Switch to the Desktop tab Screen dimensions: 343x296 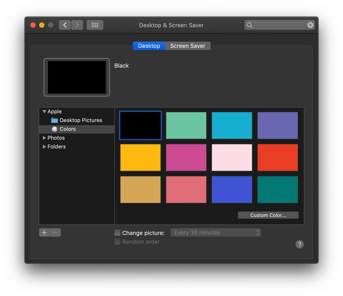pyautogui.click(x=149, y=46)
